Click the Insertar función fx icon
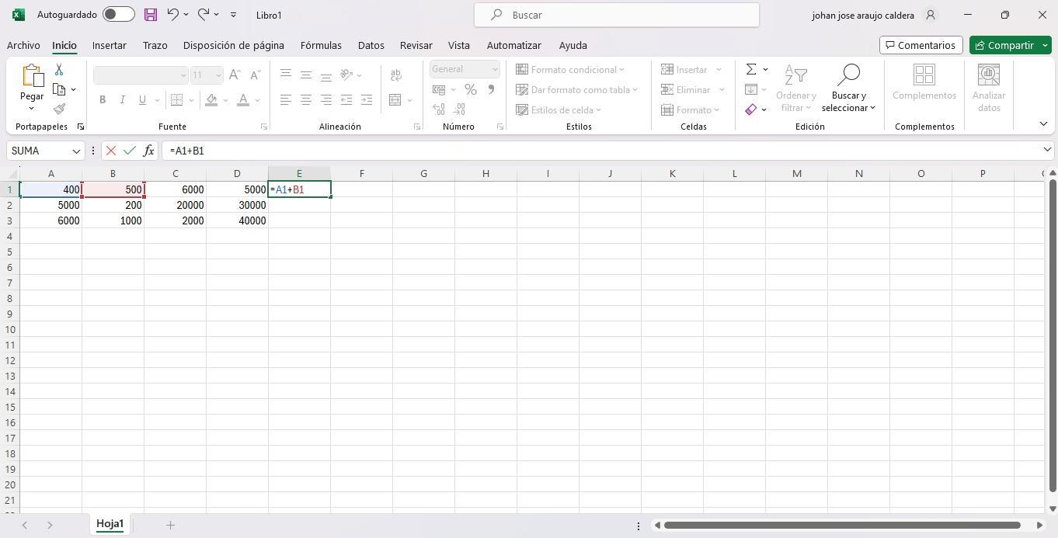Viewport: 1058px width, 538px height. click(x=148, y=151)
